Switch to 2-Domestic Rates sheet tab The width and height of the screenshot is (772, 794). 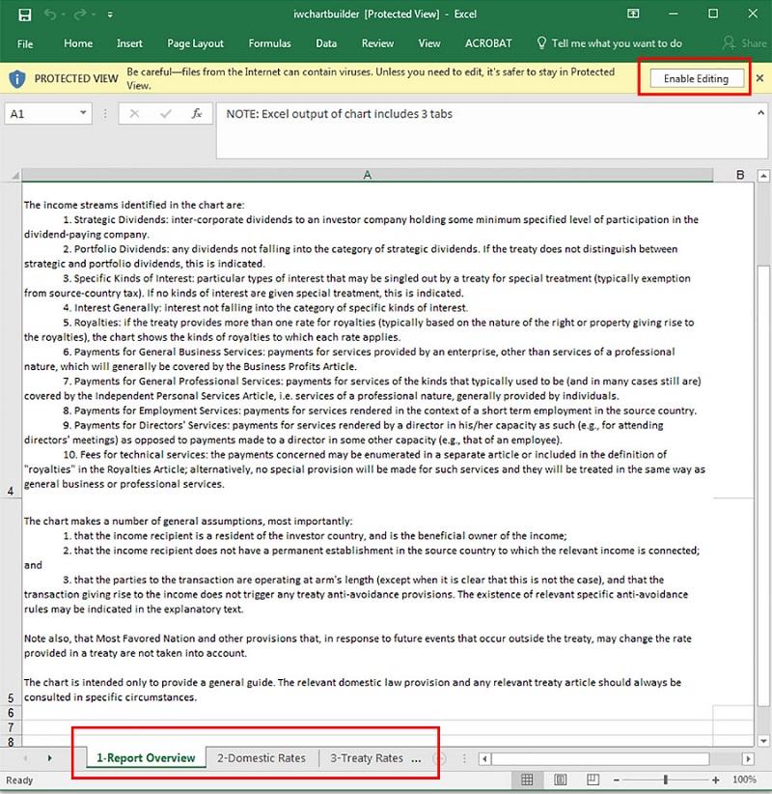pos(262,758)
